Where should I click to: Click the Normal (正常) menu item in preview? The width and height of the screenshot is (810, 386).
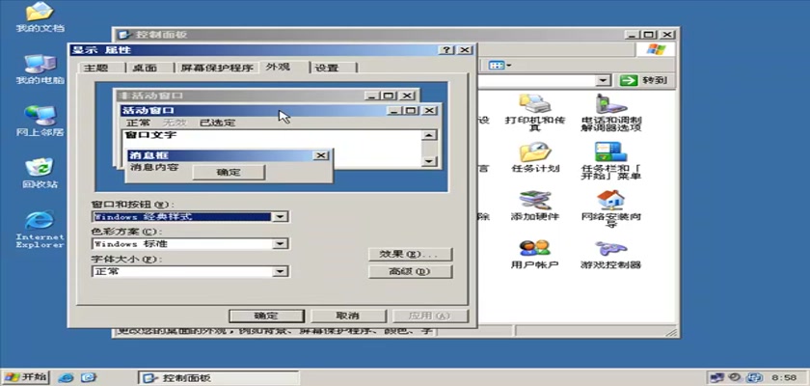[x=139, y=123]
